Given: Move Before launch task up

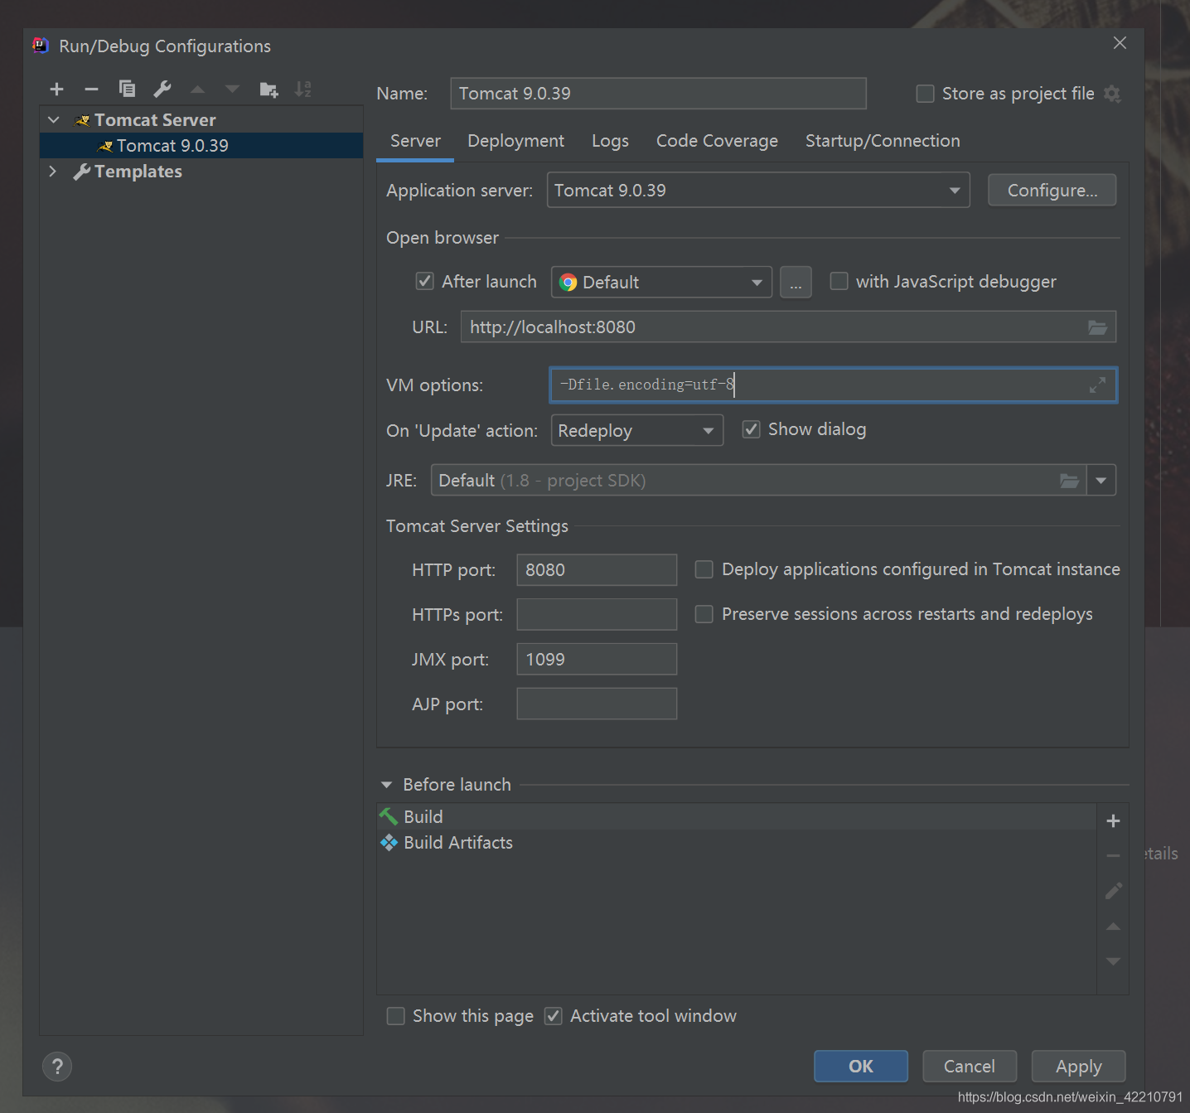Looking at the screenshot, I should pos(1113,927).
